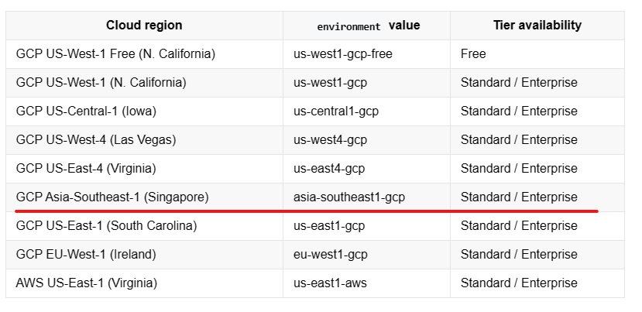Image resolution: width=642 pixels, height=312 pixels.
Task: Click the GCP EU-West-1 (Ireland) region cell
Action: [x=144, y=255]
